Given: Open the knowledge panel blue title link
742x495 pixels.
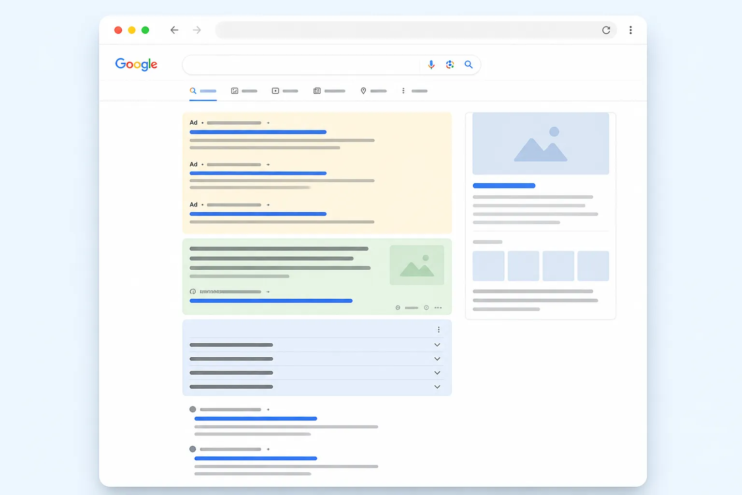Looking at the screenshot, I should [x=504, y=186].
